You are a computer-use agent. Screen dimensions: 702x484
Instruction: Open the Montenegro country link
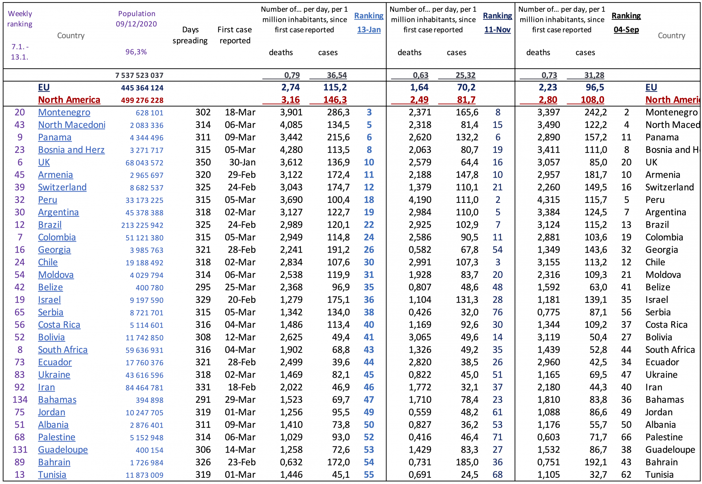(64, 112)
